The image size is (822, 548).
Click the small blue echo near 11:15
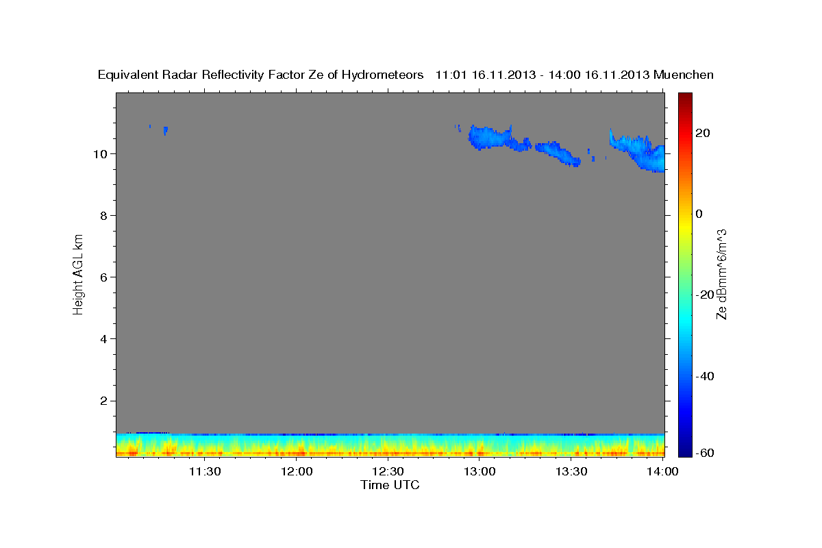(165, 130)
